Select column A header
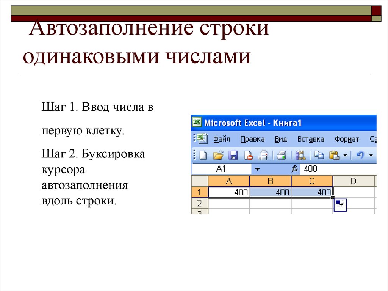The width and height of the screenshot is (388, 291). tap(229, 181)
